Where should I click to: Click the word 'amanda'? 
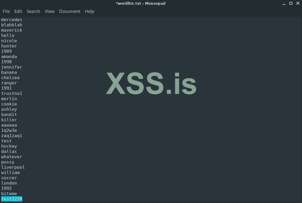tap(9, 57)
